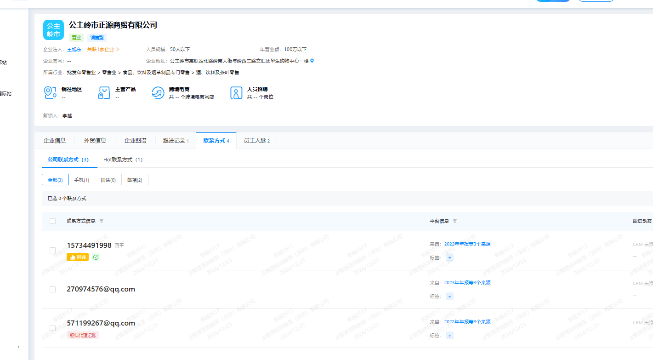This screenshot has width=653, height=360.
Task: Click the 人员招聘 person icon
Action: click(x=236, y=93)
